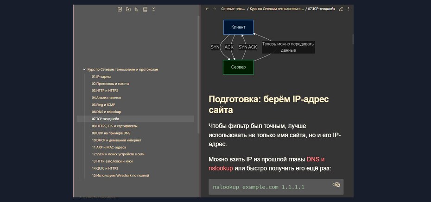Click the Сетевые техн... breadcrumb
This screenshot has width=431, height=202.
(x=233, y=9)
